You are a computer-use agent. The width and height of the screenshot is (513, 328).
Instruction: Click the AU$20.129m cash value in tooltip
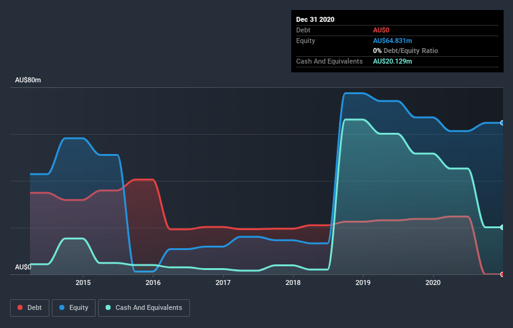392,61
